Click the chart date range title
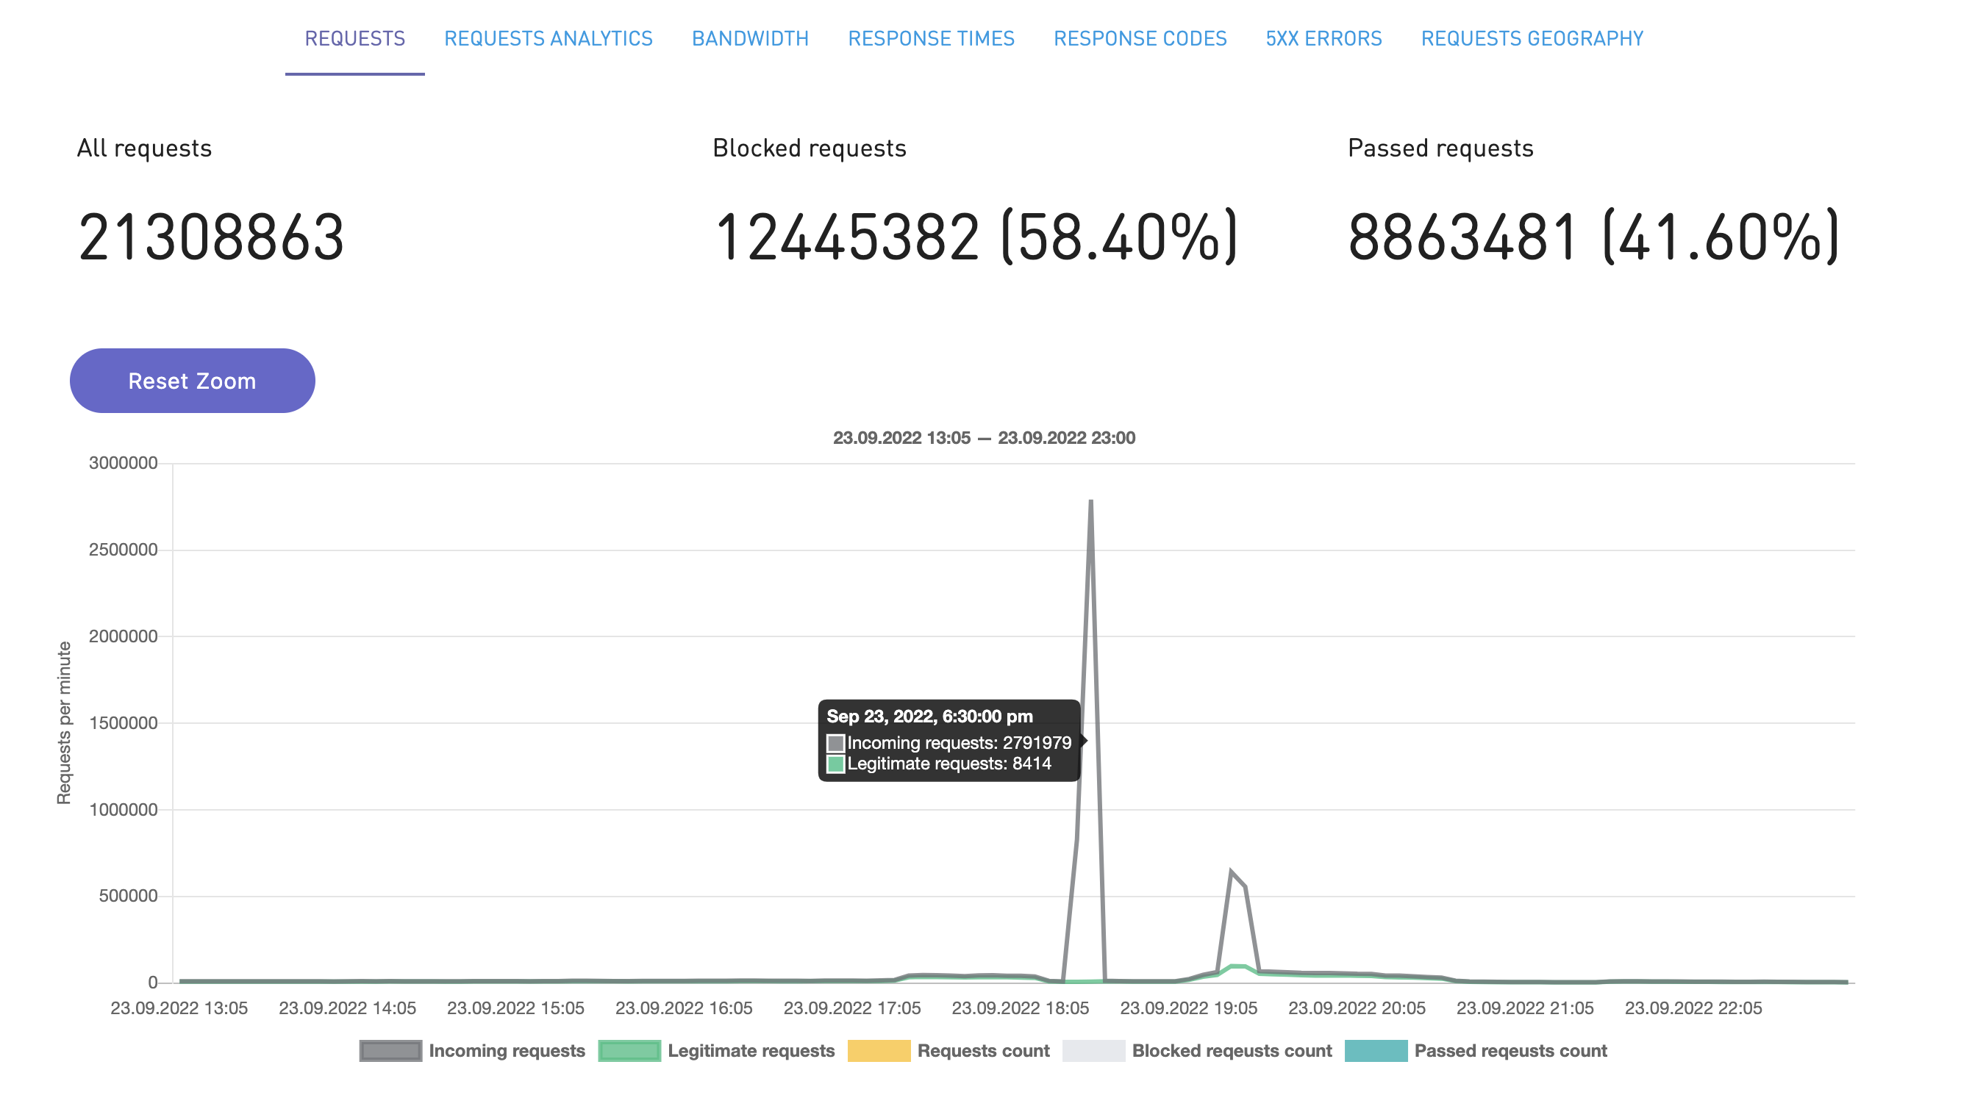This screenshot has height=1095, width=1972. (x=984, y=438)
